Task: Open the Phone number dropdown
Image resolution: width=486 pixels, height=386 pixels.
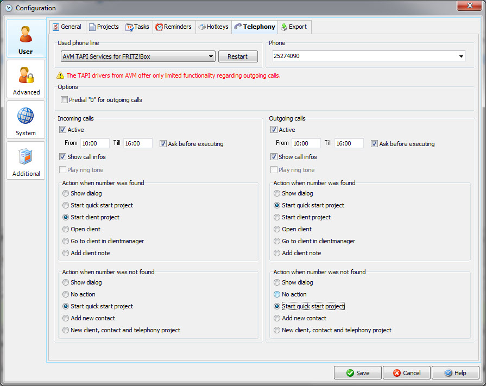Action: click(461, 56)
